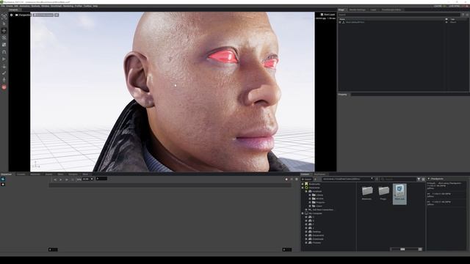Image resolution: width=470 pixels, height=264 pixels.
Task: Switch to the Layer tab
Action: point(373,10)
